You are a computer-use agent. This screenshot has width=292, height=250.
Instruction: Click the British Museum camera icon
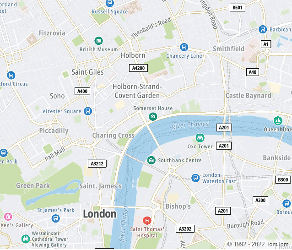98,41
